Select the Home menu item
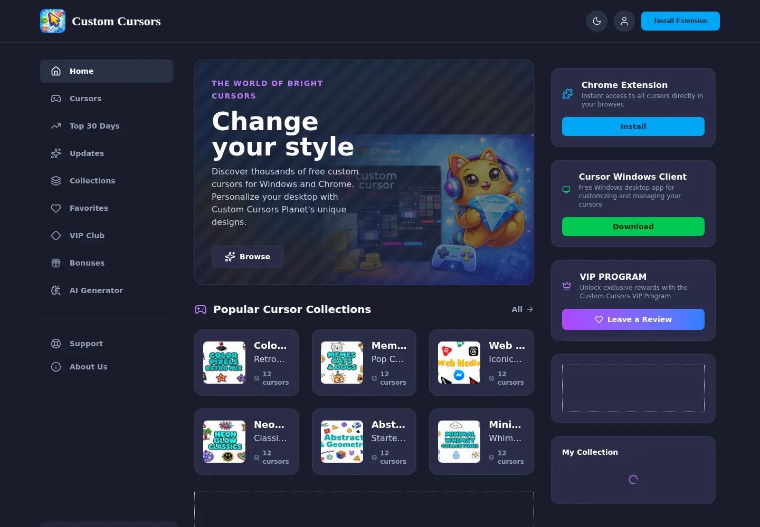Image resolution: width=760 pixels, height=527 pixels. [x=107, y=71]
